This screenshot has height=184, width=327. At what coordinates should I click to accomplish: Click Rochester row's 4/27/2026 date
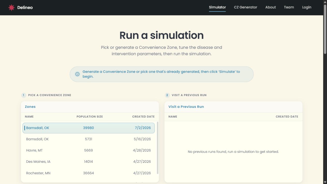click(x=142, y=173)
